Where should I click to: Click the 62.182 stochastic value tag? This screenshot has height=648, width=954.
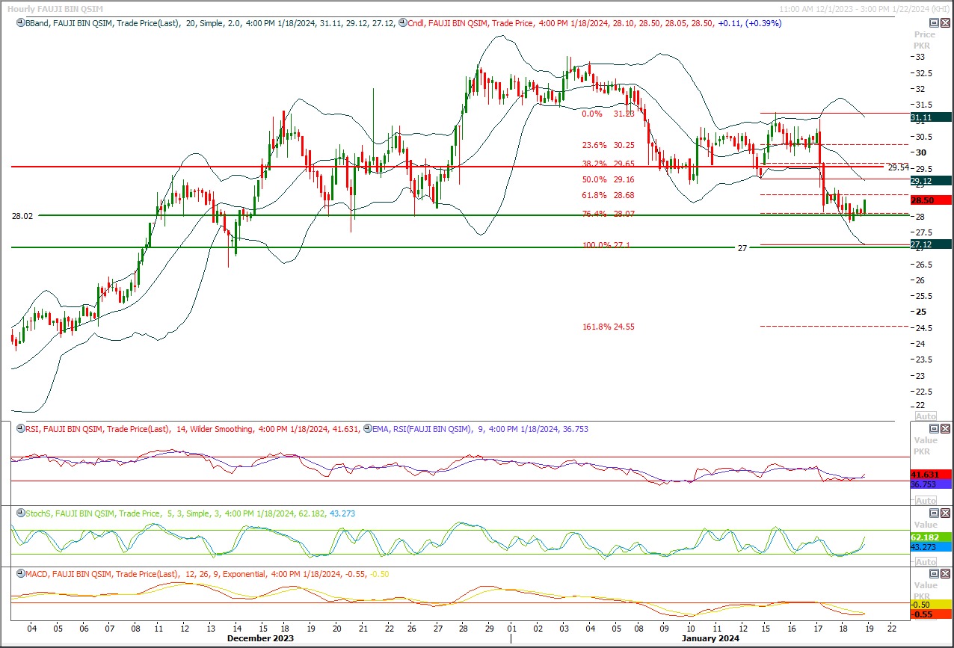[x=931, y=537]
